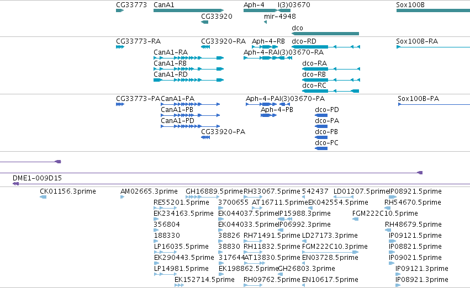
Task: Click EST FGM222C10.5prime
Action: (x=385, y=214)
